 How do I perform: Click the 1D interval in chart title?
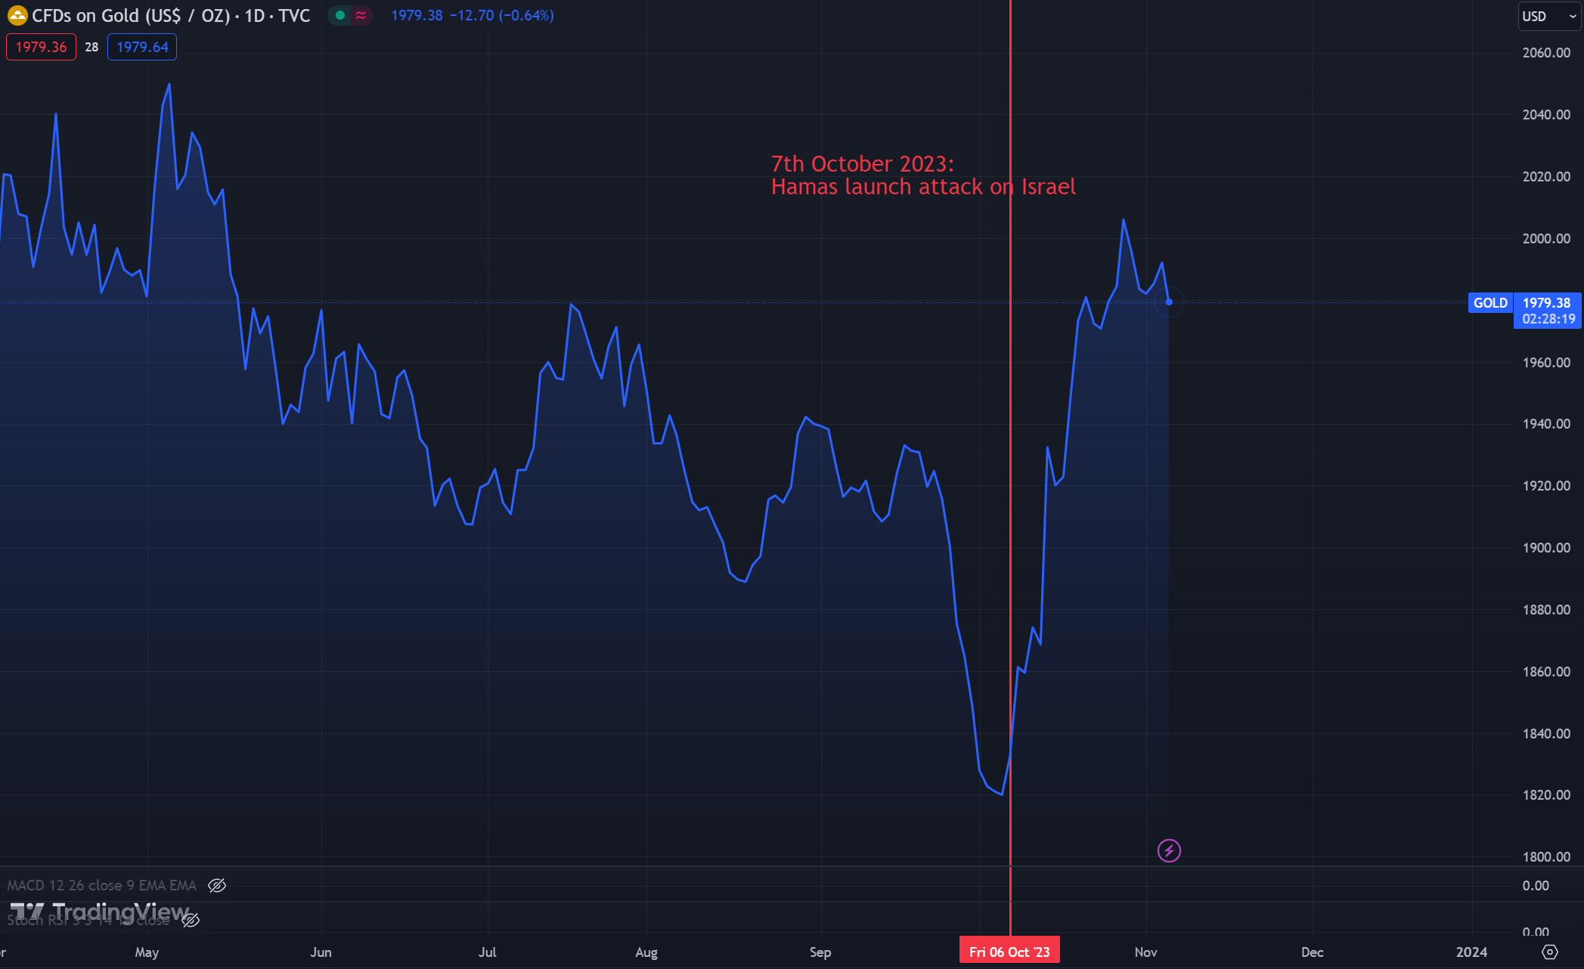254,16
